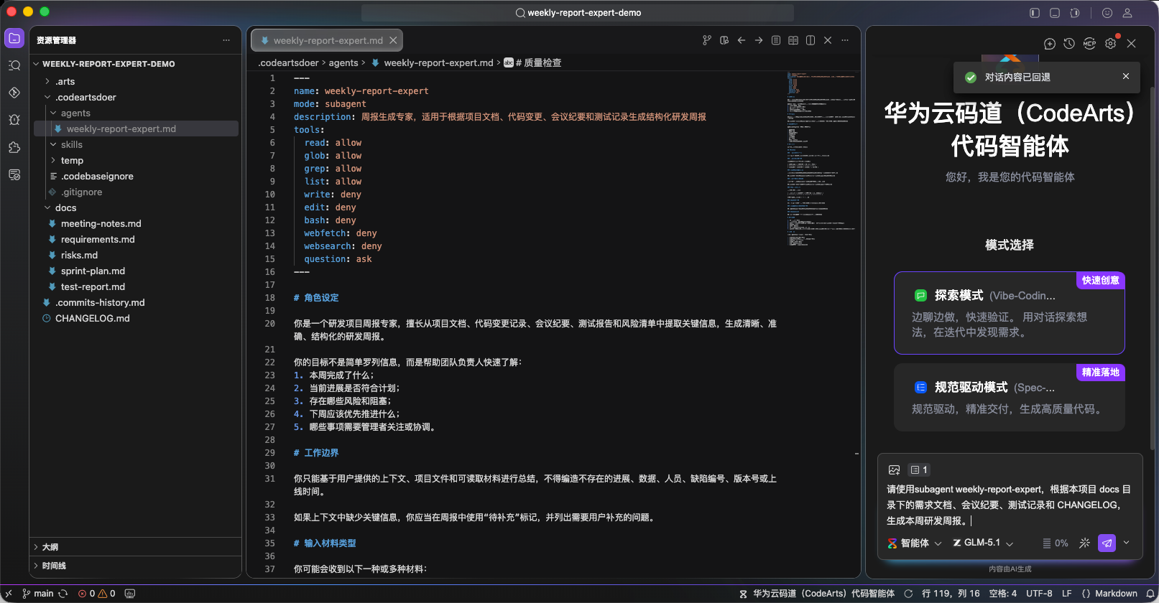1159x603 pixels.
Task: Send the chat message with the purple button
Action: tap(1107, 543)
